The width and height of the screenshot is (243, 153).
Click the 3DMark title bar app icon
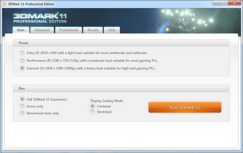pos(4,4)
